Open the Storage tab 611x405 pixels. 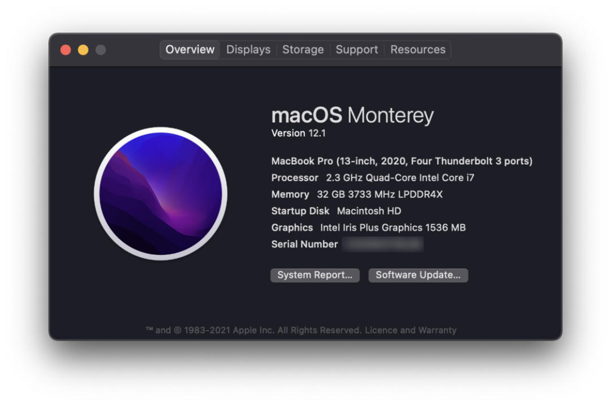[303, 50]
